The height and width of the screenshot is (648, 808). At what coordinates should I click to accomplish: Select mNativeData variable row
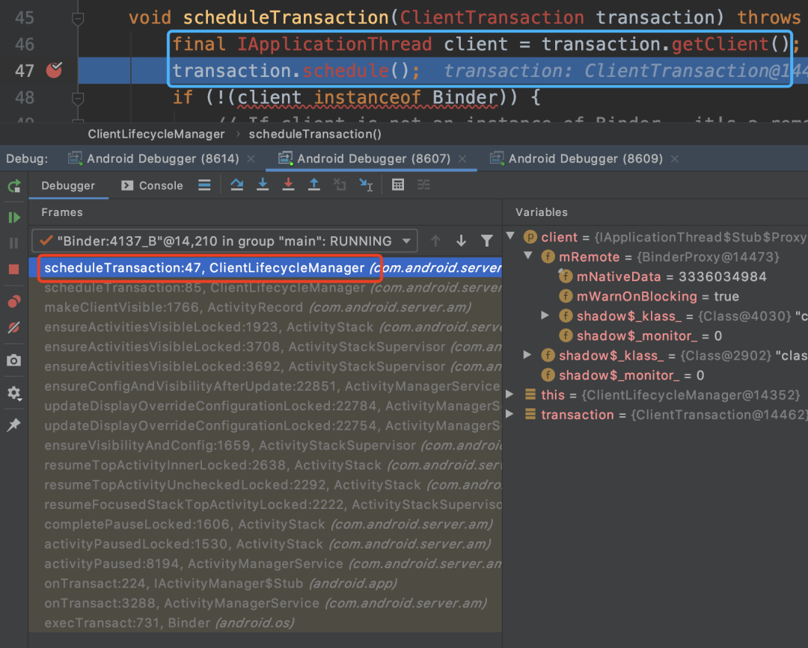(663, 277)
